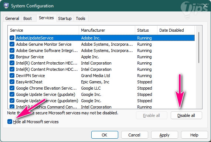Uncheck the EasyAntiCheat checkbox

click(x=12, y=82)
